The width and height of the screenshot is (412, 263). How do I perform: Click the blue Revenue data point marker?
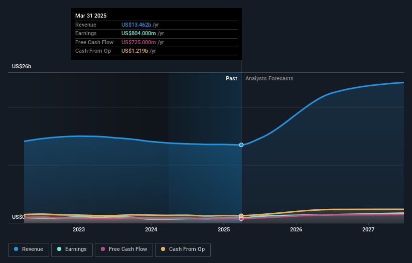point(241,145)
